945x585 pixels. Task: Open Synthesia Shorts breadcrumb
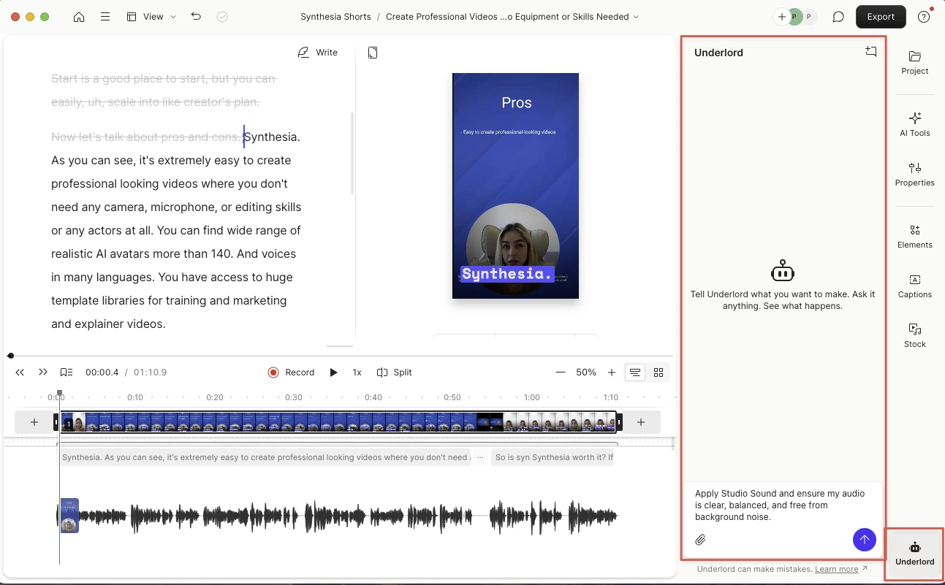coord(335,17)
